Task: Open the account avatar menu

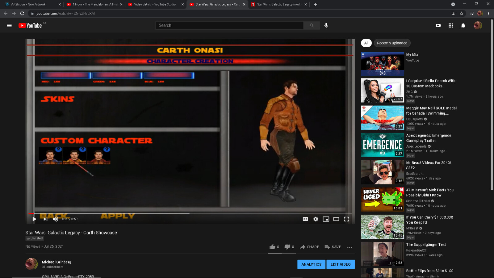Action: 478,25
